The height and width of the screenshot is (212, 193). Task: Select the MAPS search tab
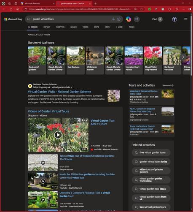point(96,27)
